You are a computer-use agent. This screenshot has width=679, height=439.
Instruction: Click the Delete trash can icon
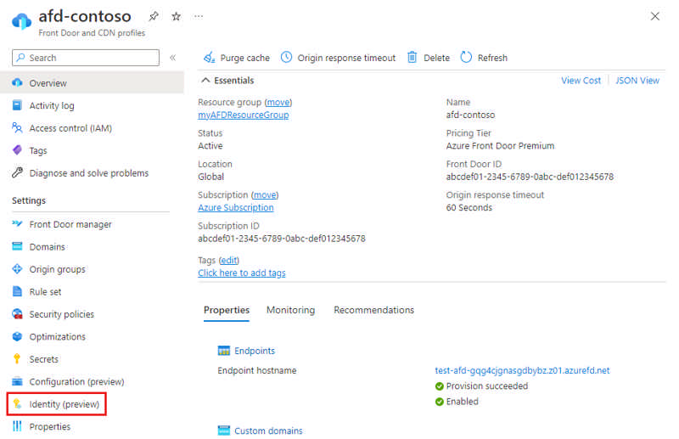412,57
